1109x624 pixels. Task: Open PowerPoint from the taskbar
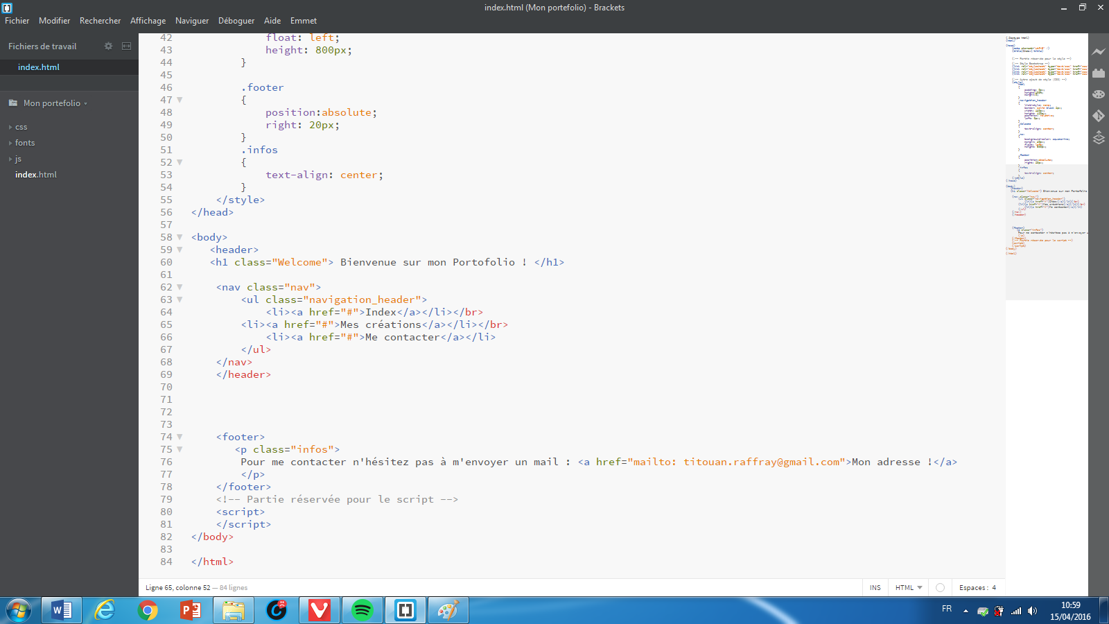191,610
